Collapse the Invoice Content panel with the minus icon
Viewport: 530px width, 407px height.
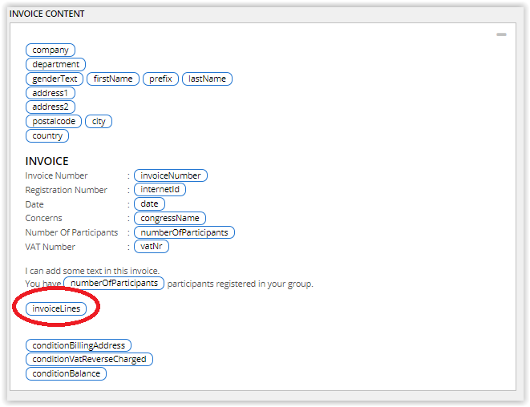pyautogui.click(x=501, y=35)
